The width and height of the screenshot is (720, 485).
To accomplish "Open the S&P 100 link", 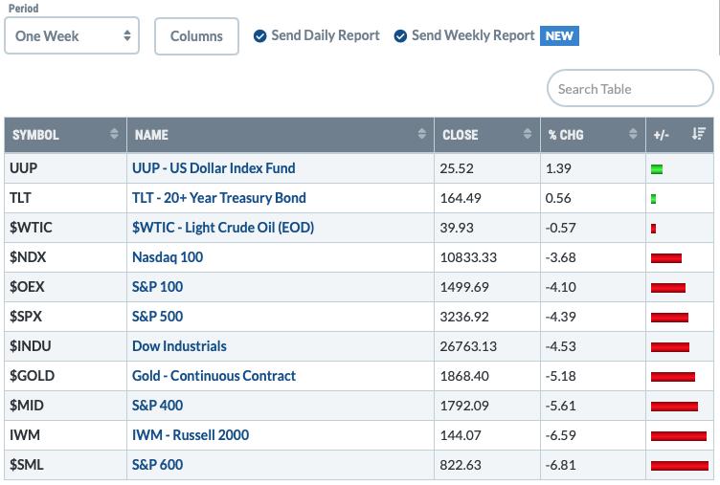I will pyautogui.click(x=157, y=287).
